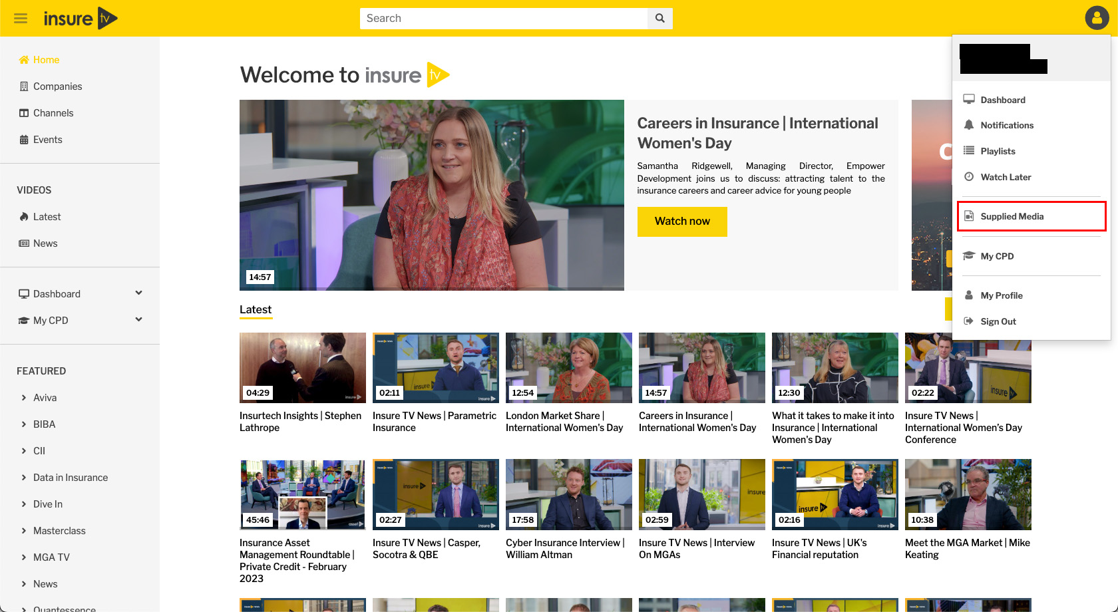Open the Channels sidebar link
1118x612 pixels.
tap(53, 113)
